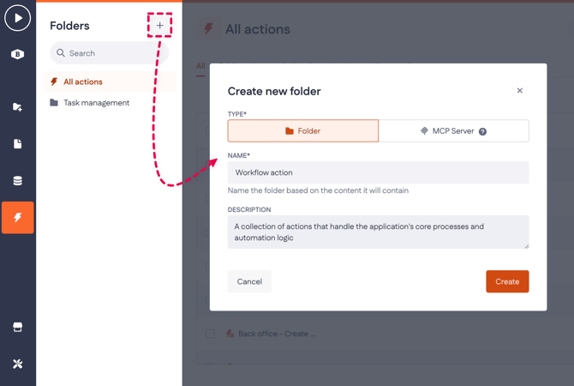The image size is (574, 386).
Task: Click the plus icon to add folder
Action: pyautogui.click(x=159, y=26)
